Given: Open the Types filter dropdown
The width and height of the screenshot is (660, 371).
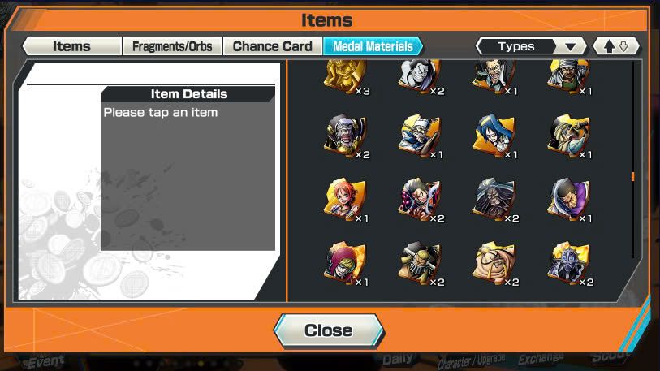Looking at the screenshot, I should (531, 46).
